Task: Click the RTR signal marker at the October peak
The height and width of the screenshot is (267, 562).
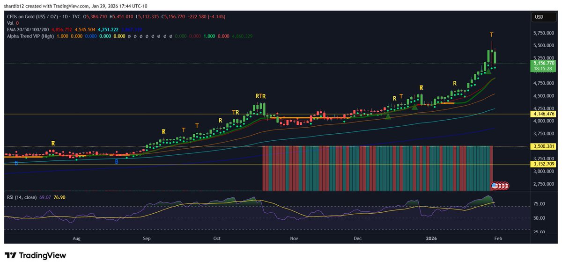Action: point(261,96)
